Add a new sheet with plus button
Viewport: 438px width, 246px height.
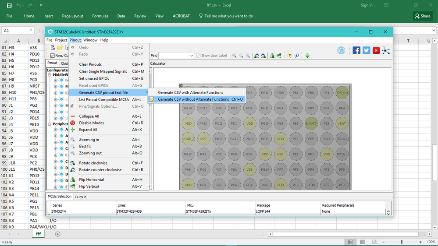(57, 234)
